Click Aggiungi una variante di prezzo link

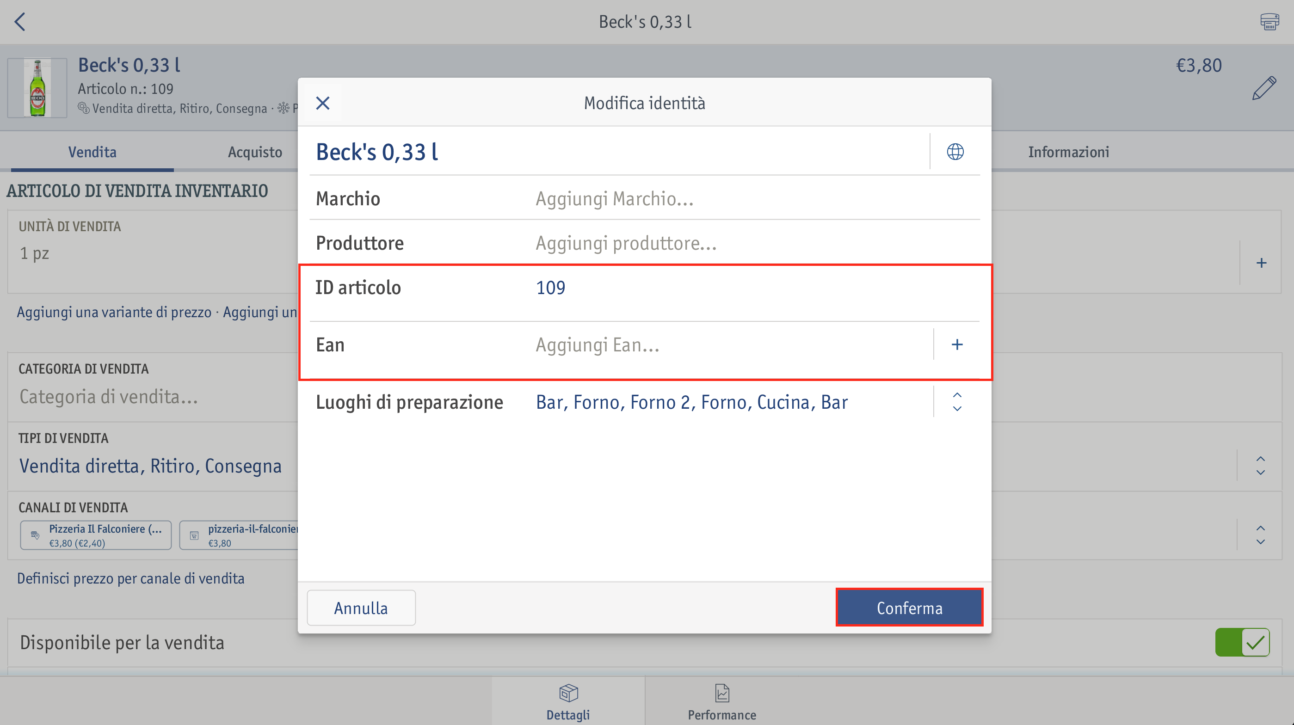[114, 312]
